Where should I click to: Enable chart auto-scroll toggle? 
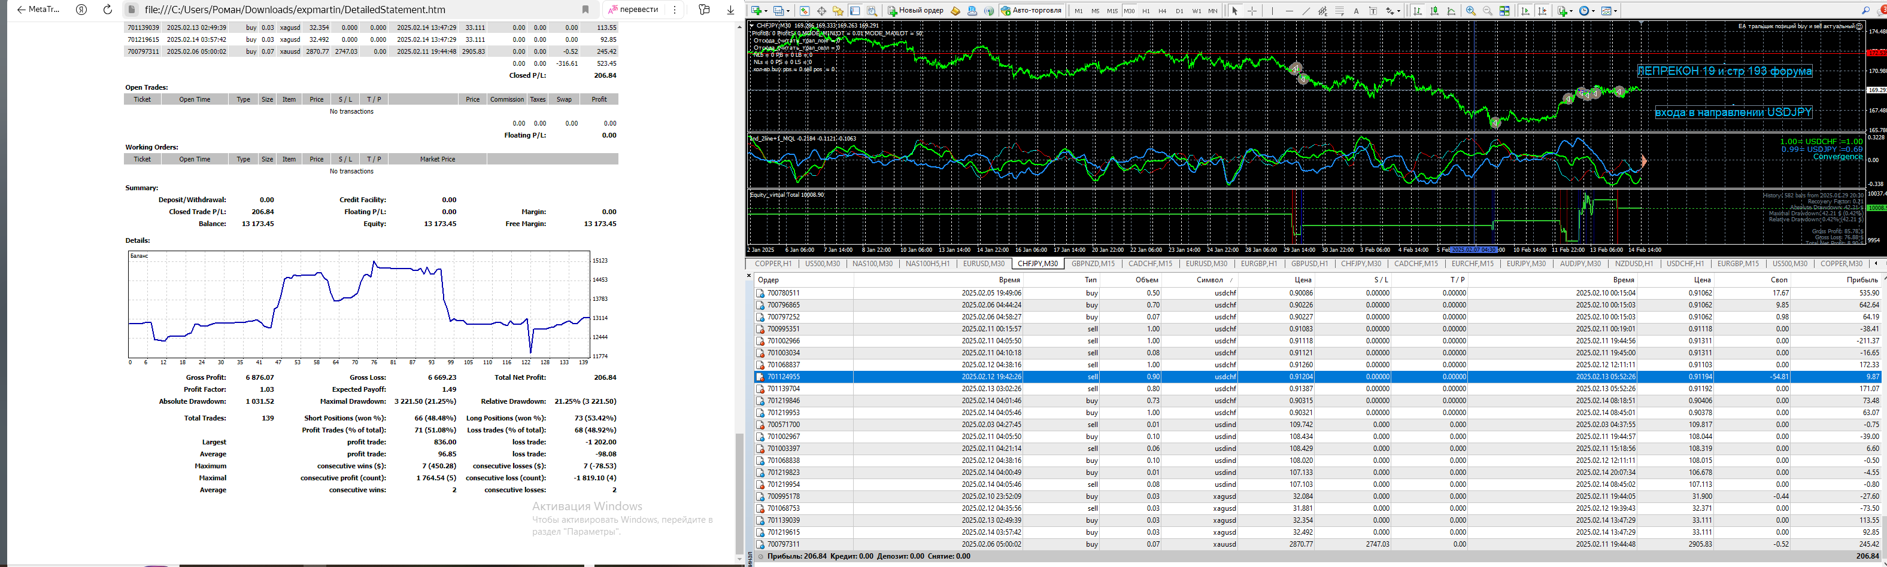tap(1526, 11)
